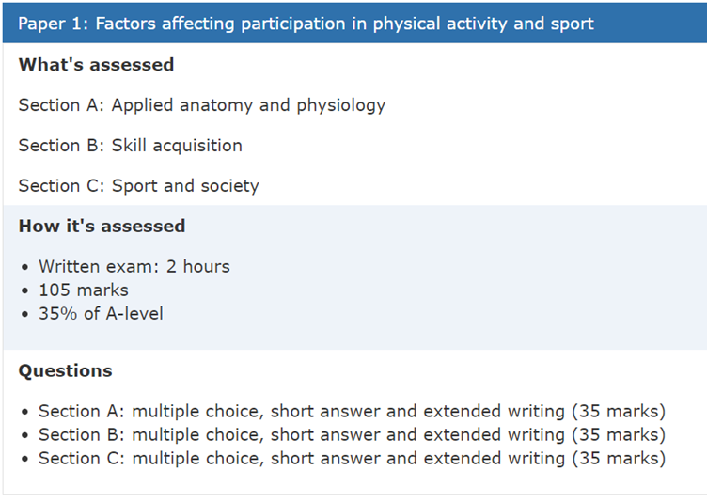
Task: Click "Section A: Applied anatomy and physiology" text
Action: point(202,105)
